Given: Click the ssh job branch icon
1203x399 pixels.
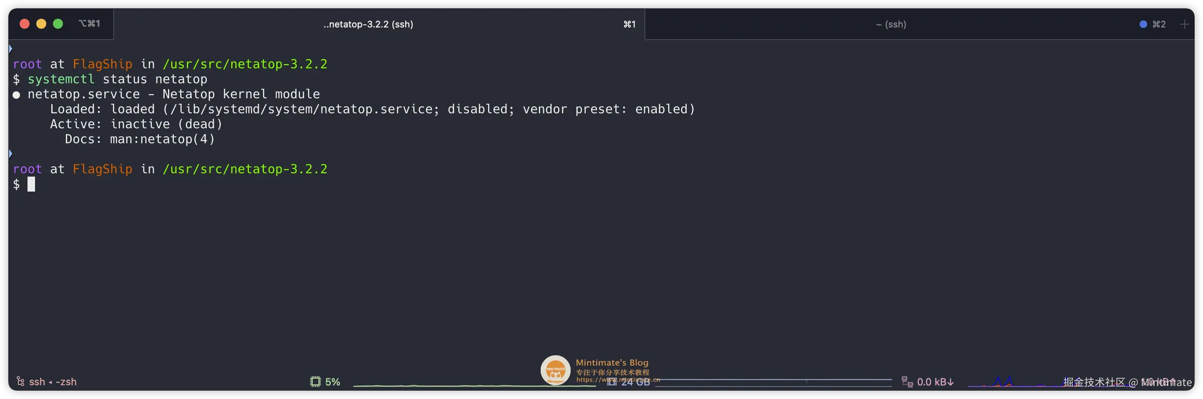Looking at the screenshot, I should (x=20, y=382).
